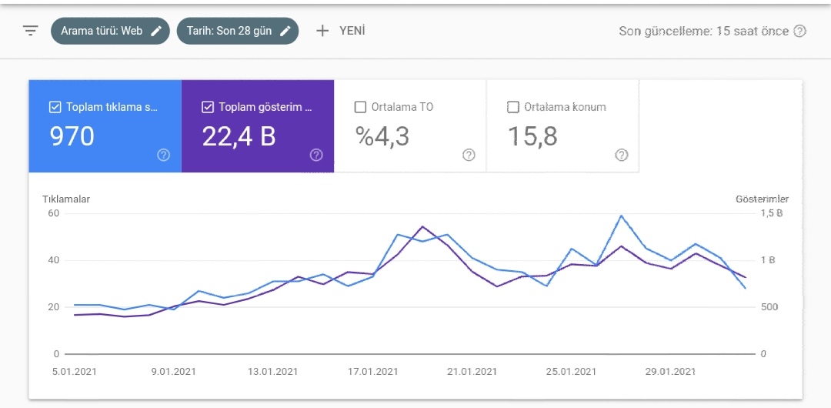
Task: Enable the Ortalama TO checkbox
Action: point(360,107)
